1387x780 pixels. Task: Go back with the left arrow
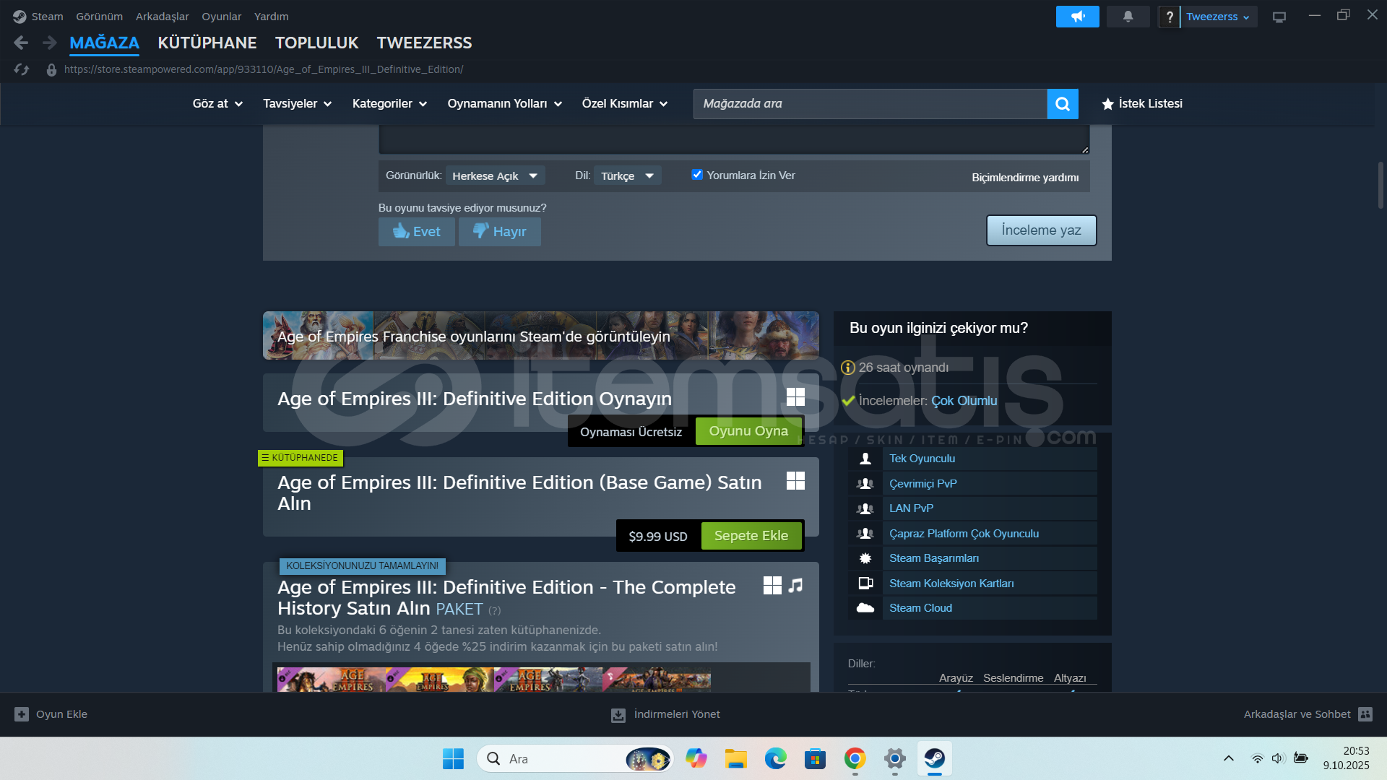pos(21,43)
